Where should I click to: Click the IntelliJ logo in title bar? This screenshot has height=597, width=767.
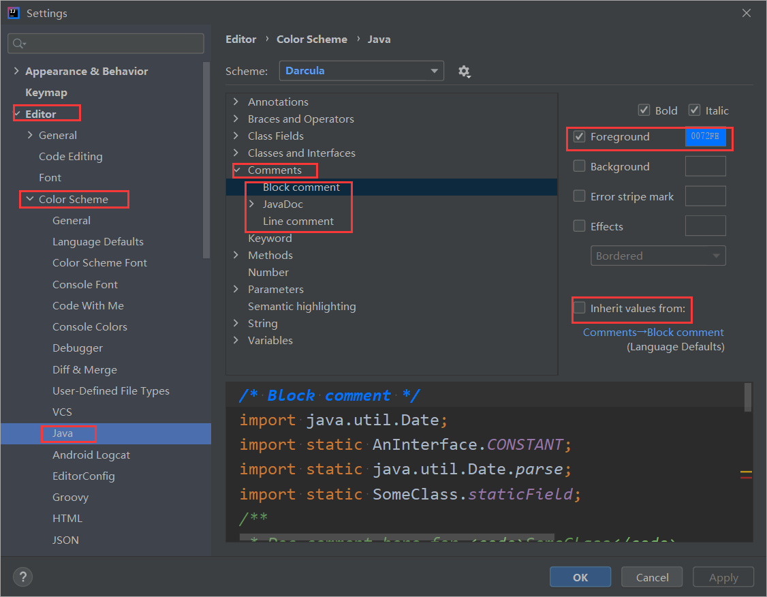point(14,13)
